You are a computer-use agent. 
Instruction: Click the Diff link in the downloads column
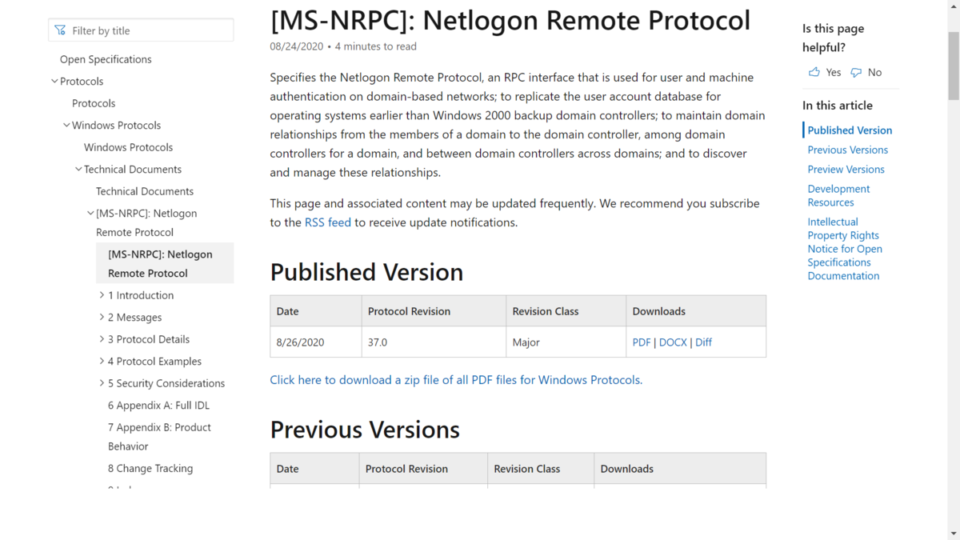(703, 342)
